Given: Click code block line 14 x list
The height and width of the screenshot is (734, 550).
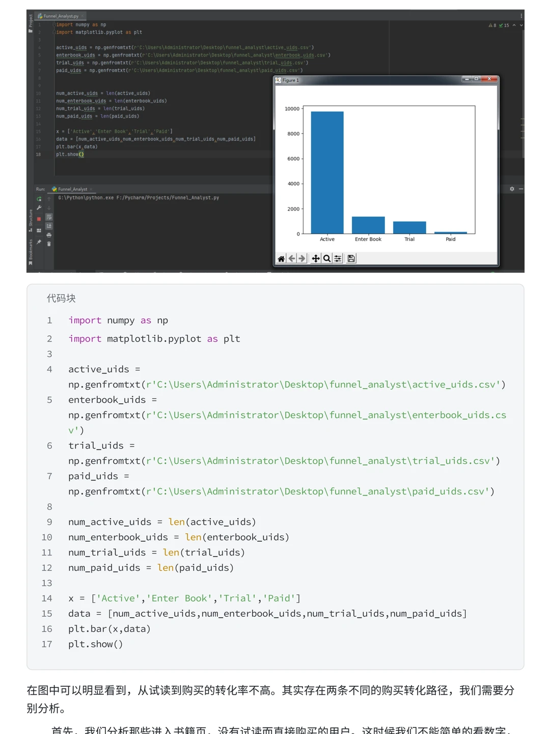Looking at the screenshot, I should tap(184, 598).
